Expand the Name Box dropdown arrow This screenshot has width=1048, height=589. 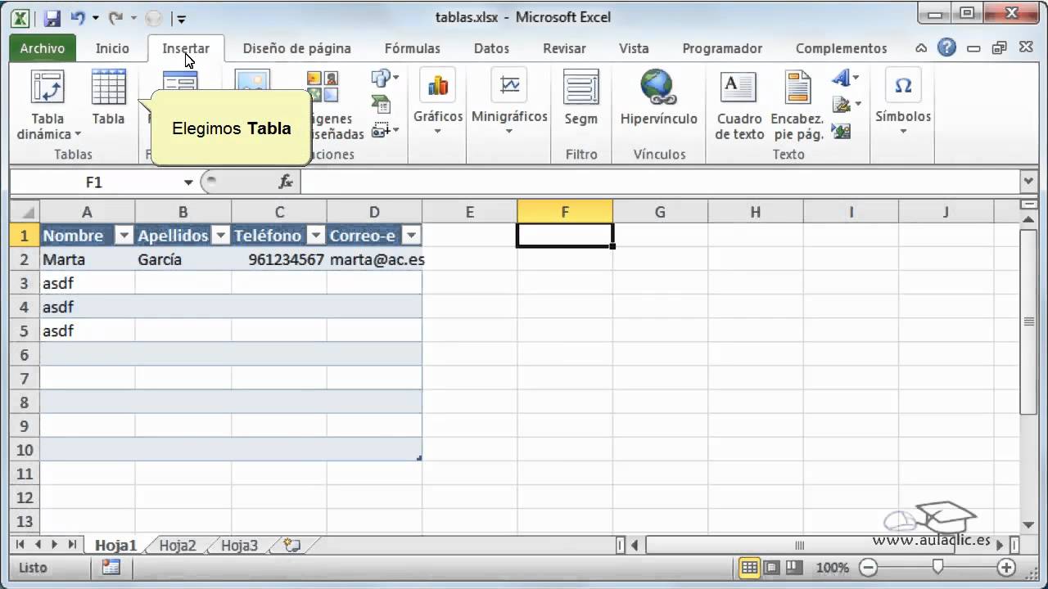pyautogui.click(x=188, y=182)
